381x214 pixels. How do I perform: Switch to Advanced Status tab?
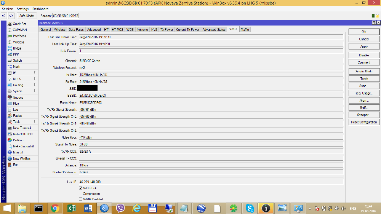click(x=214, y=29)
